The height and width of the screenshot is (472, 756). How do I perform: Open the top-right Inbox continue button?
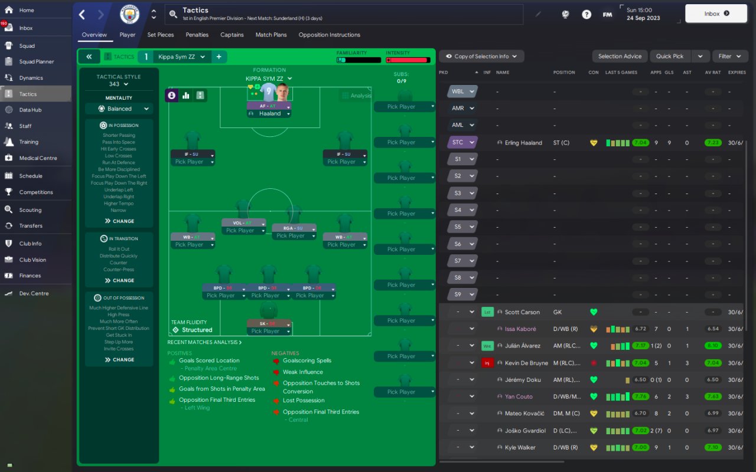[716, 14]
